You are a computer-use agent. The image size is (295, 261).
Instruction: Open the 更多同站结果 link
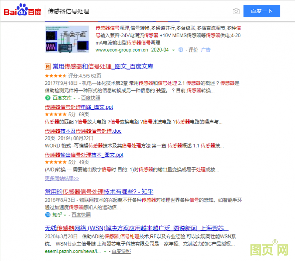59,178
